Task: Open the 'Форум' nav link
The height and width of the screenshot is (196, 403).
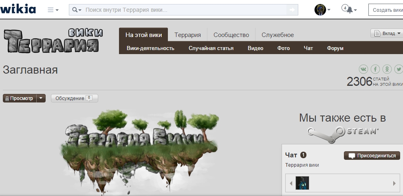Action: pos(335,48)
